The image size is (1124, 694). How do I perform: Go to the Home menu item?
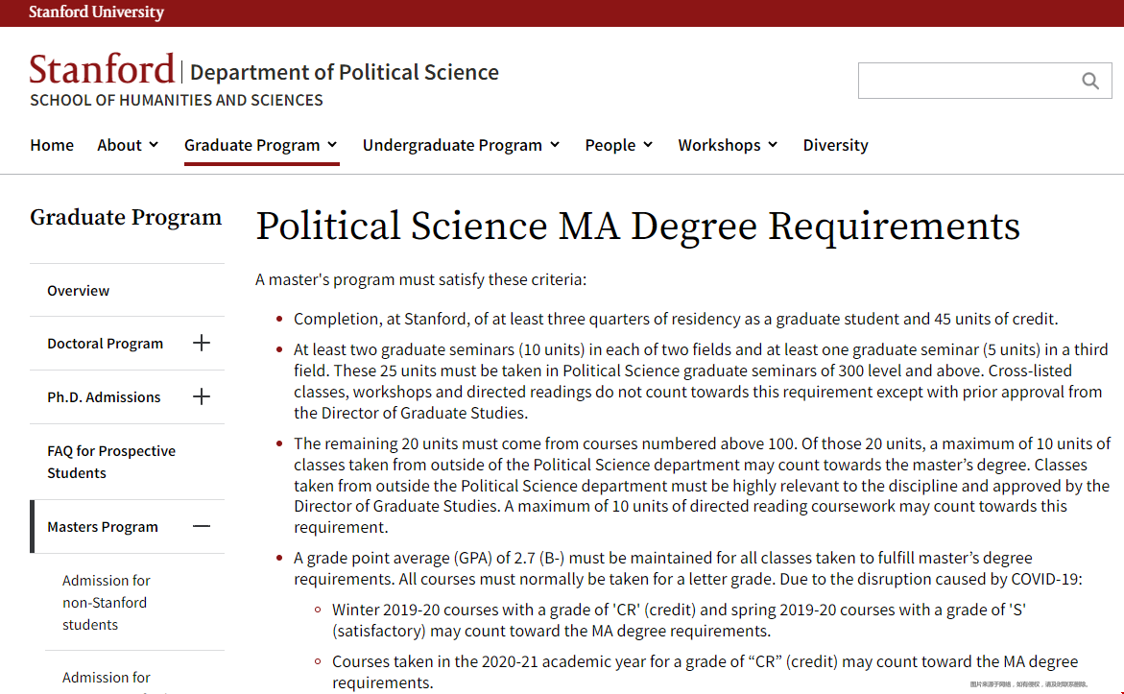click(52, 145)
